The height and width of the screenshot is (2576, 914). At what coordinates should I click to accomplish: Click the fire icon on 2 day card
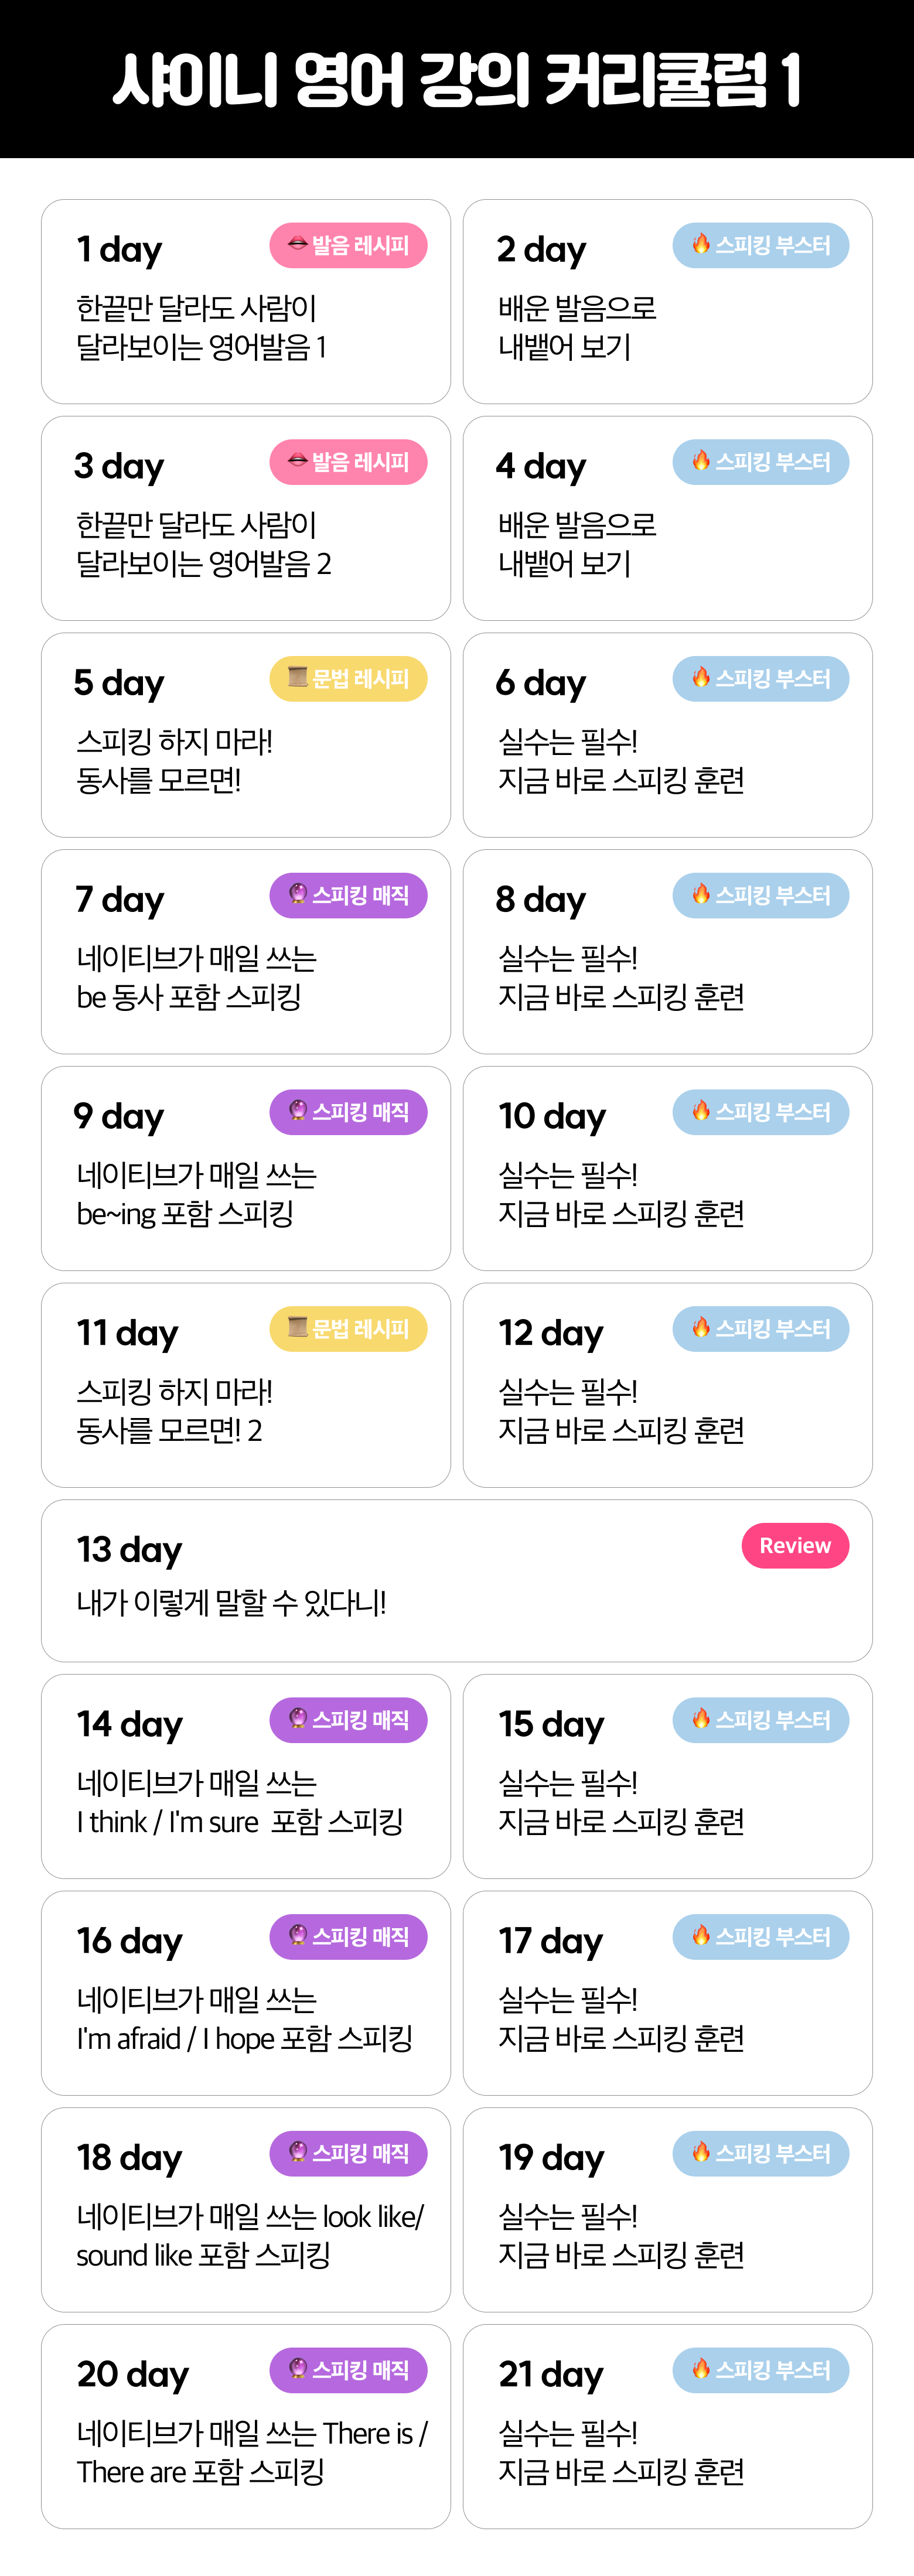click(x=701, y=244)
